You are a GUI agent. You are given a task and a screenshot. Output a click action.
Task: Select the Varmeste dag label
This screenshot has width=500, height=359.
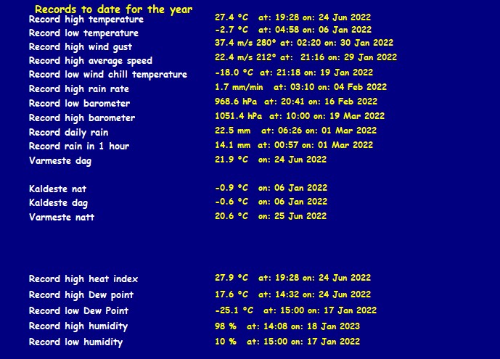click(60, 161)
